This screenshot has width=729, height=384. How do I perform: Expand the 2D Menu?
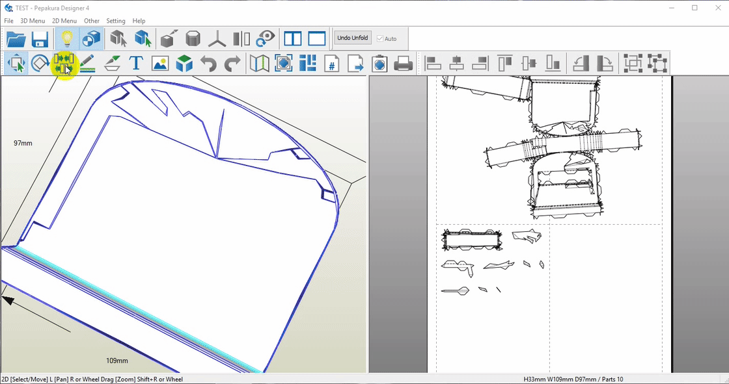pyautogui.click(x=64, y=21)
